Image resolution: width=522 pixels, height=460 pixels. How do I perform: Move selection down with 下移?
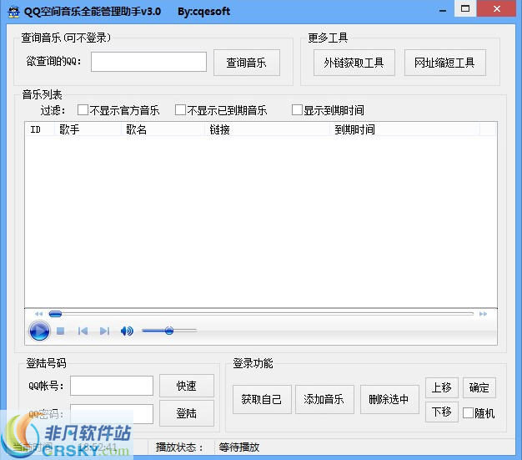tap(442, 412)
